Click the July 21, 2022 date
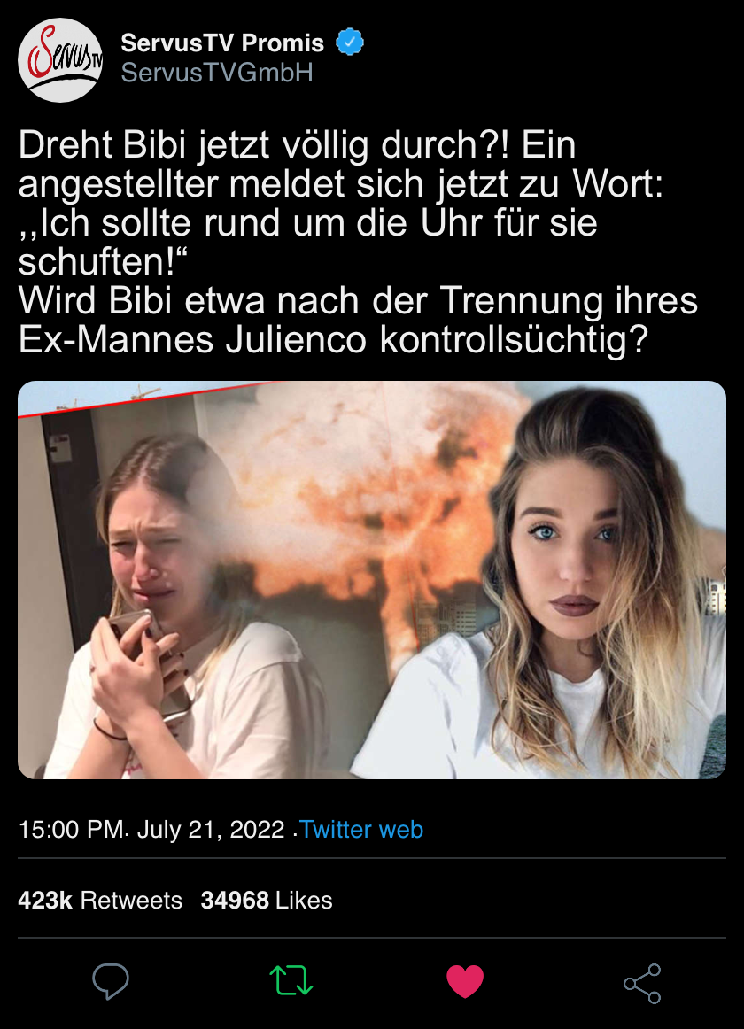This screenshot has height=1029, width=744. pos(211,830)
